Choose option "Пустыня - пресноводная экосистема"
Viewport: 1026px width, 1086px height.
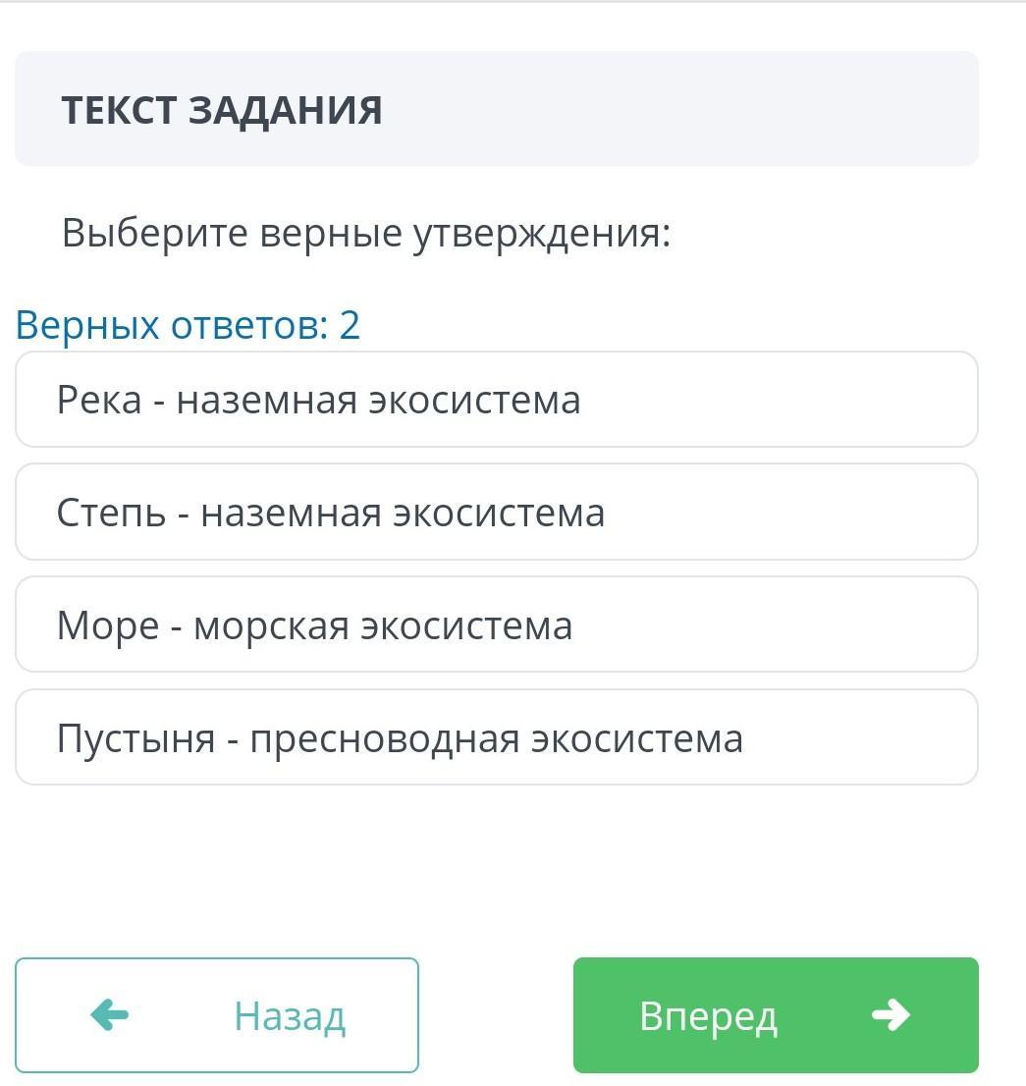pos(496,738)
